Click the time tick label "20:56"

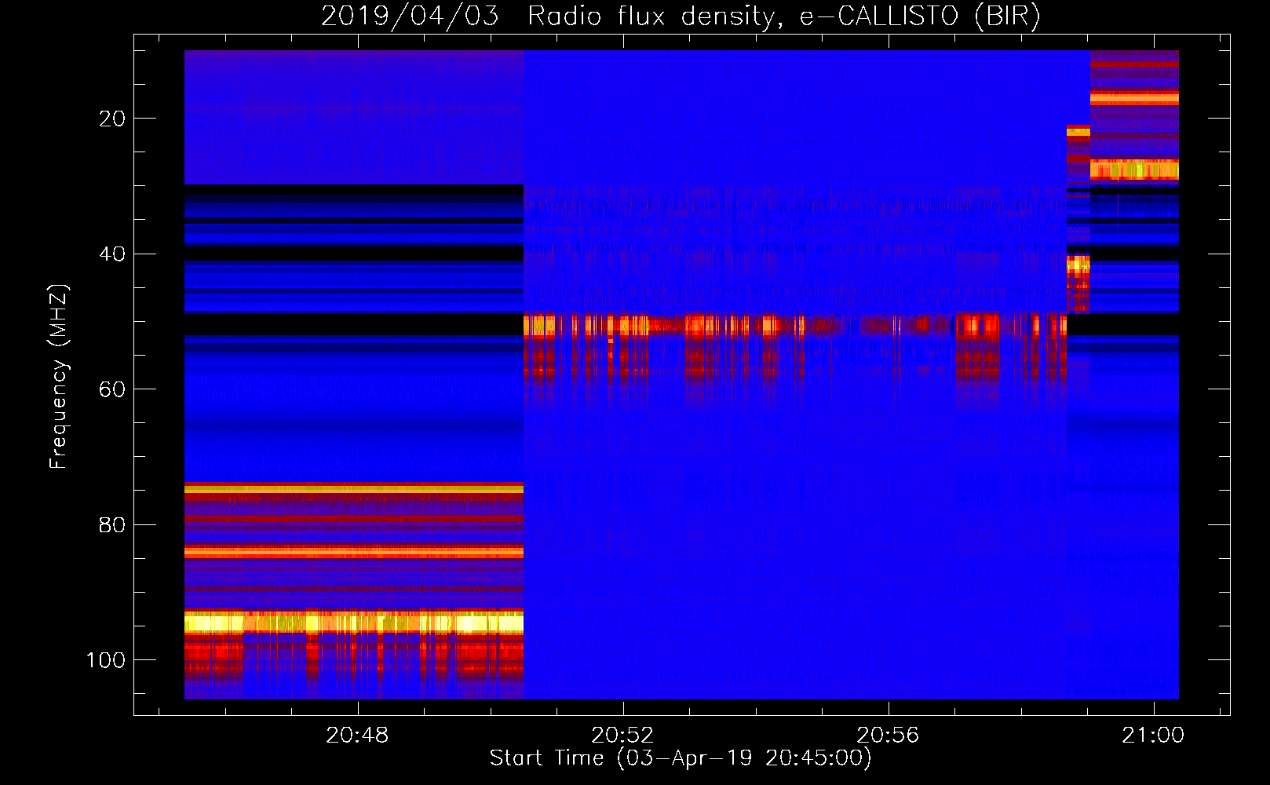[888, 736]
